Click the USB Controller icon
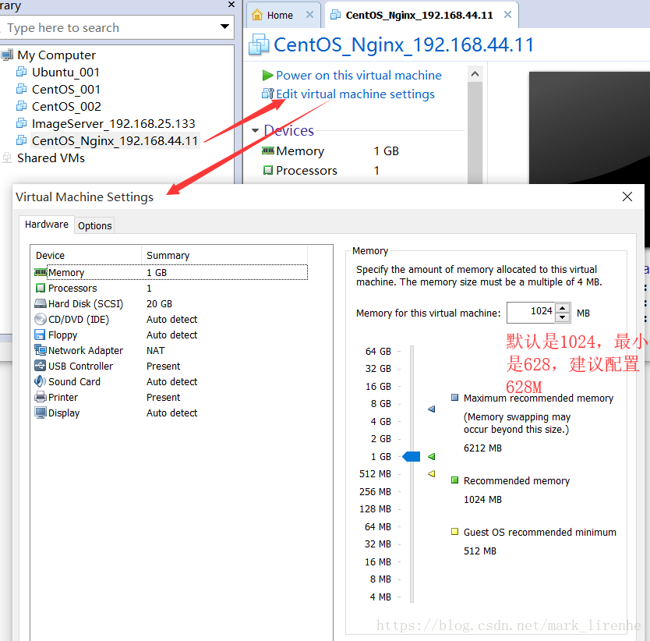The height and width of the screenshot is (641, 650). click(x=41, y=366)
